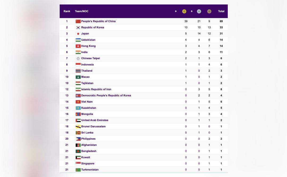Sort the table by the Total header
Screen dimensions: 287x177
tap(221, 11)
